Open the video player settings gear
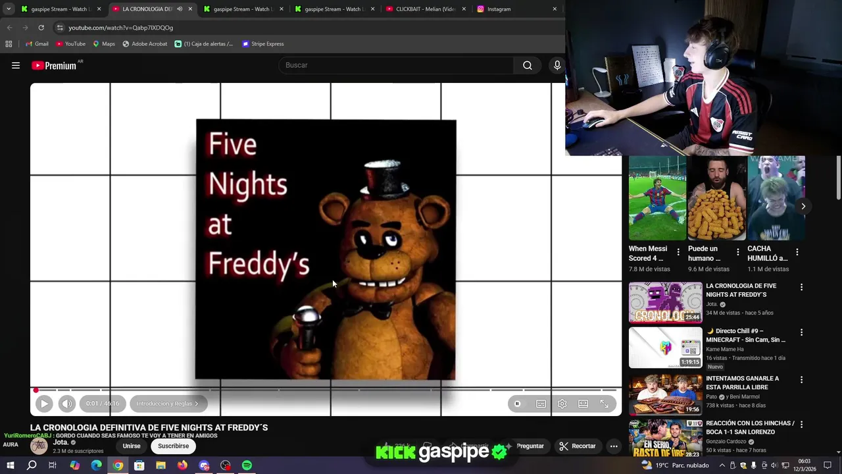 [562, 404]
